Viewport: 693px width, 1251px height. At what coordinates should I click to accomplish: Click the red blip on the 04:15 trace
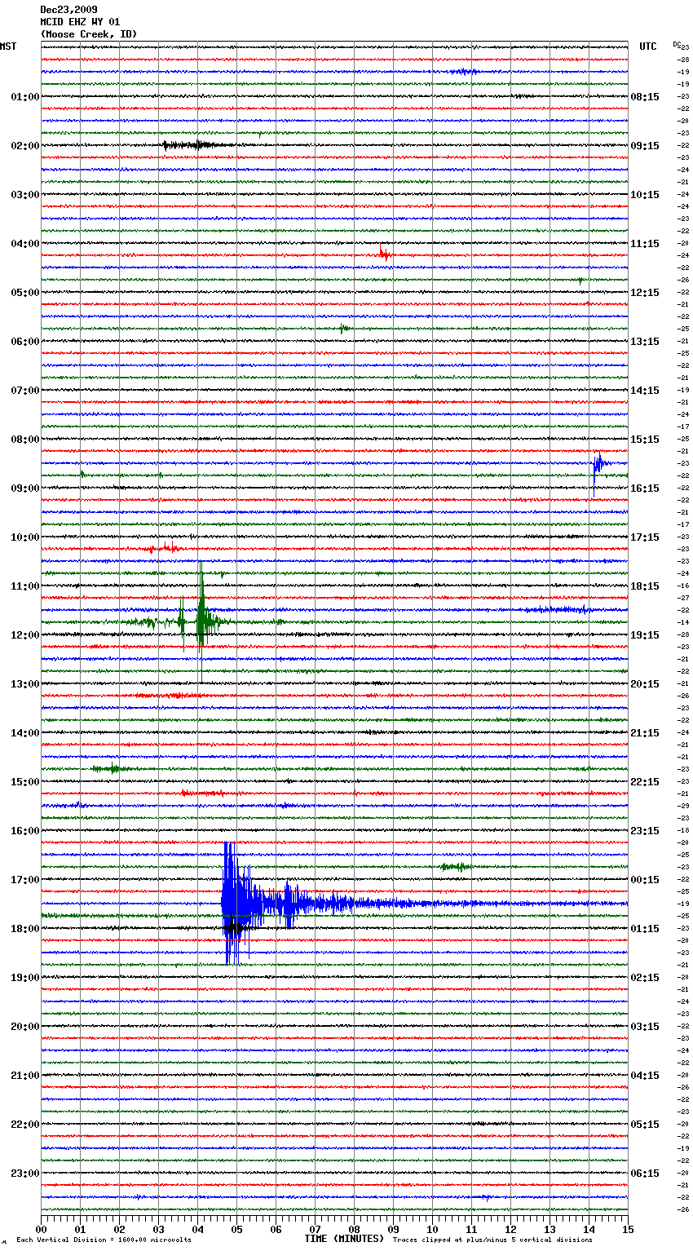[x=384, y=254]
